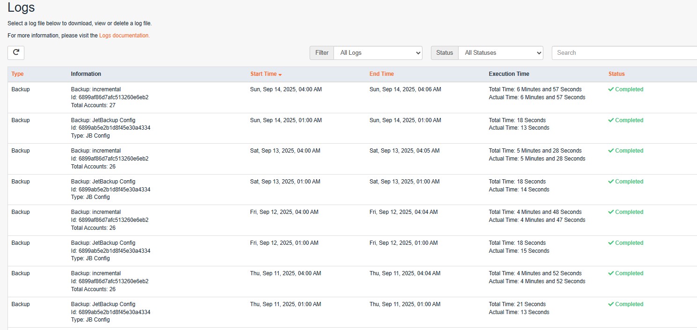697x330 pixels.
Task: Open the Logs documentation link
Action: tap(125, 36)
